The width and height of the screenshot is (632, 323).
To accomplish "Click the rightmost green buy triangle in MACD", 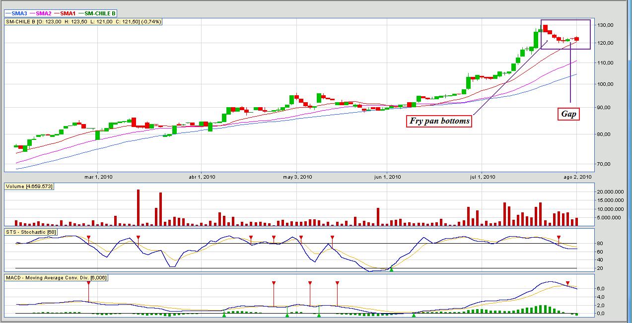I will (x=414, y=315).
